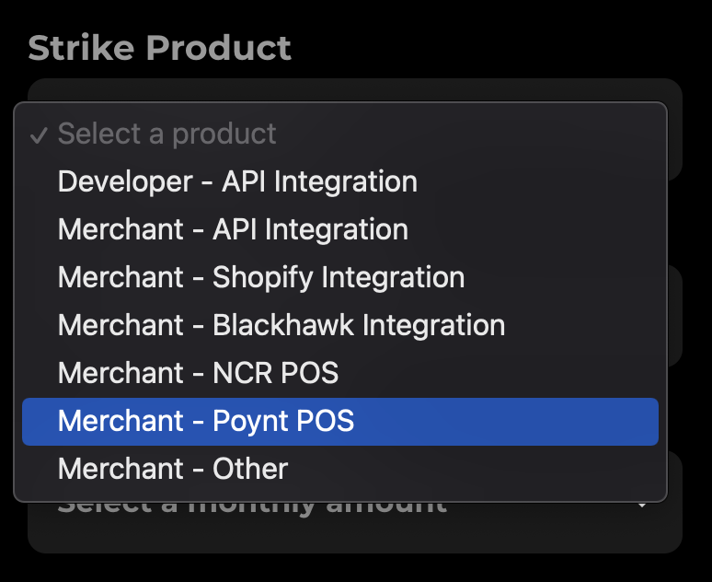Choose Merchant - Blackhawk Integration
Image resolution: width=712 pixels, height=582 pixels.
340,325
